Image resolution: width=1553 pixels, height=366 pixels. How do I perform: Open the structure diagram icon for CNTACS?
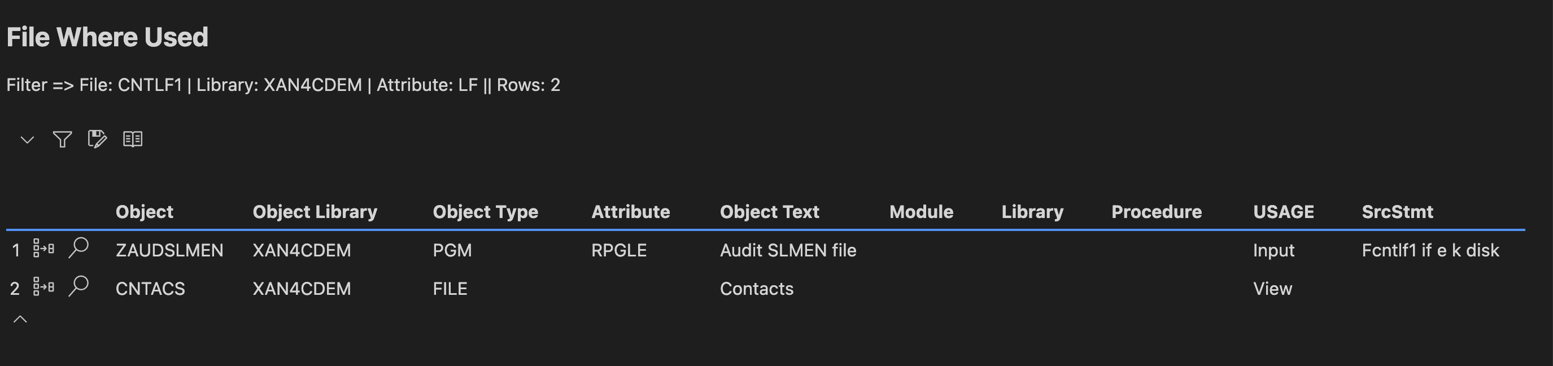(43, 287)
